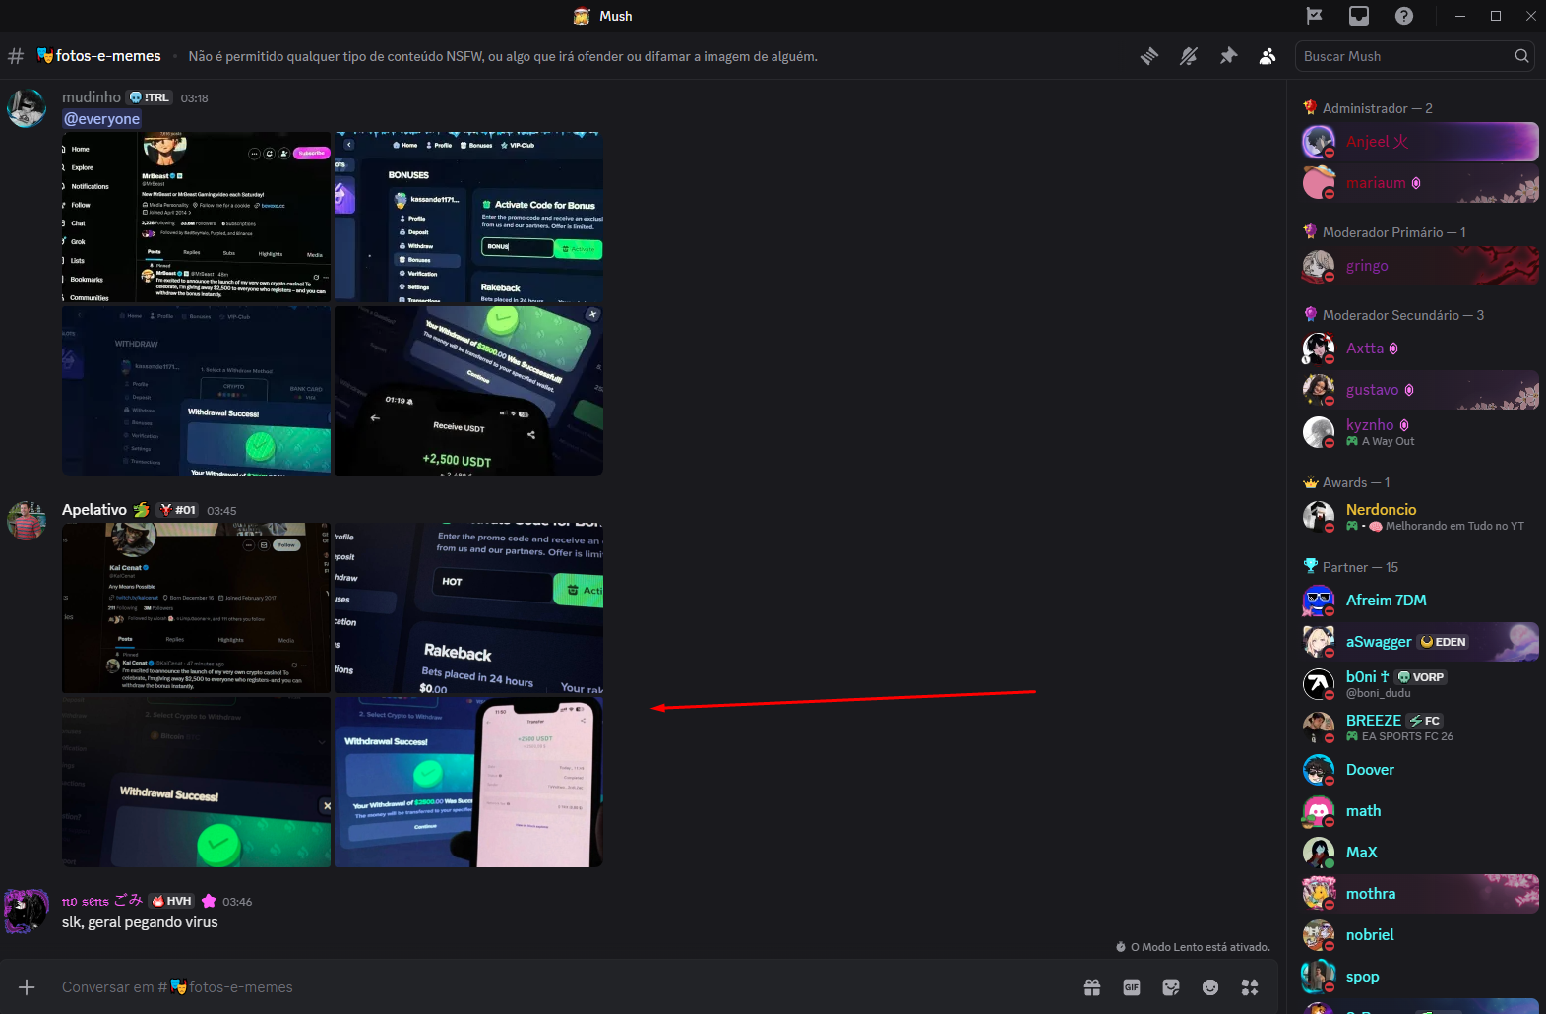Click the Apelativo username
This screenshot has width=1546, height=1014.
[x=94, y=510]
